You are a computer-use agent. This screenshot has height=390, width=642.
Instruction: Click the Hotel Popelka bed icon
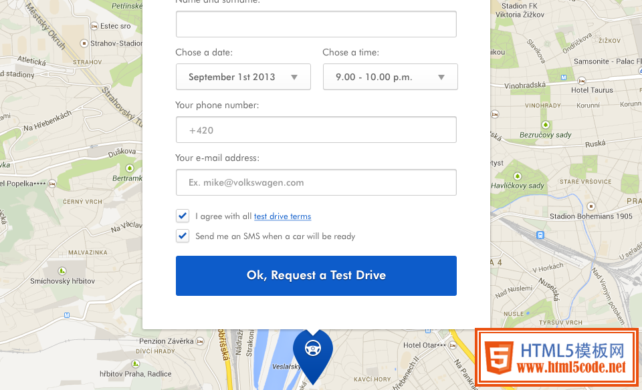click(x=52, y=184)
